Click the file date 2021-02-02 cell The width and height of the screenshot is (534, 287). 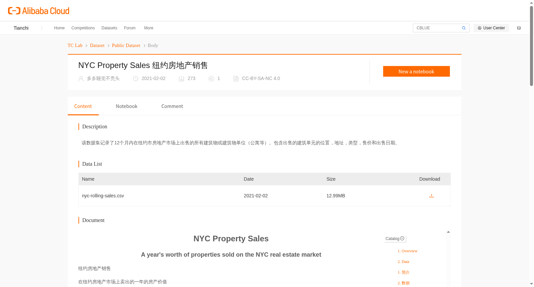pos(256,196)
